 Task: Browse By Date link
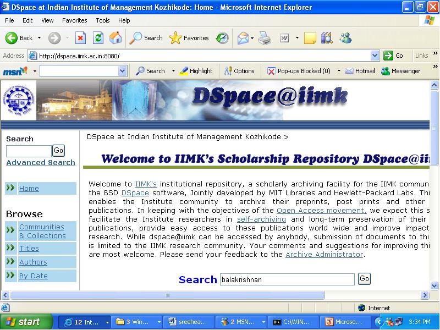point(34,276)
